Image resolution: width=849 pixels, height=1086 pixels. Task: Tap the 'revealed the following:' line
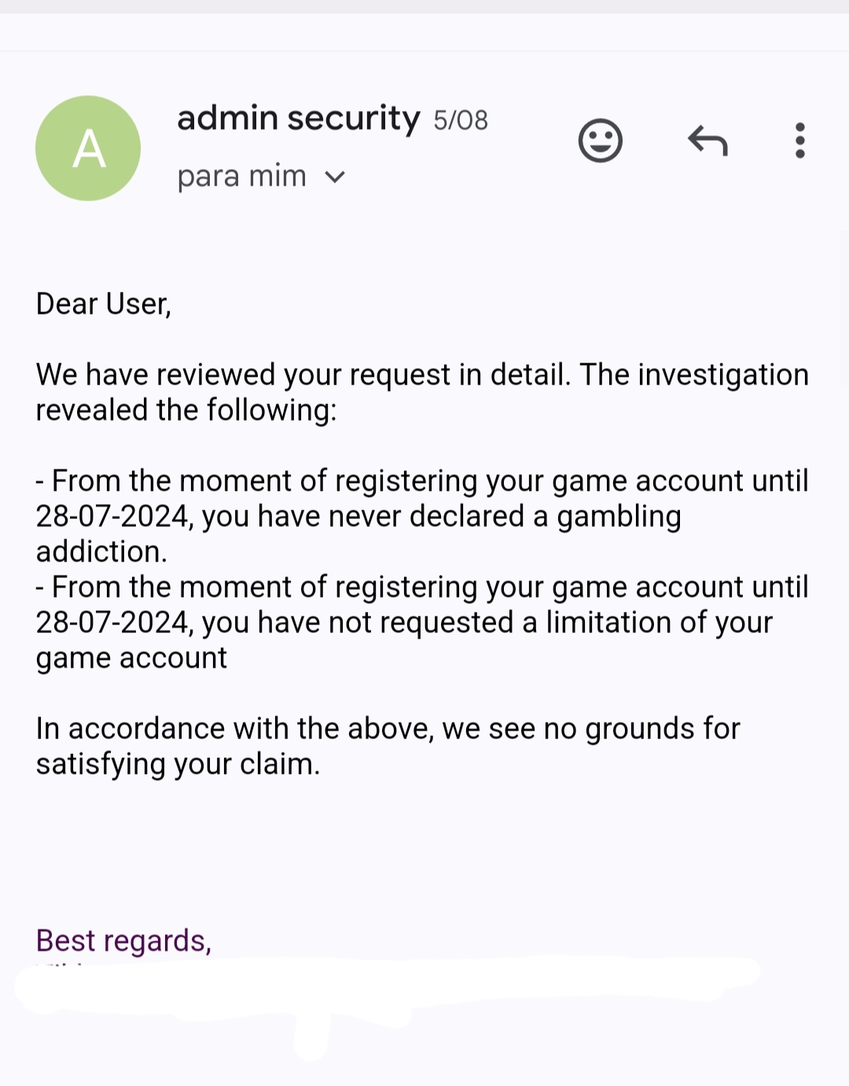click(186, 410)
